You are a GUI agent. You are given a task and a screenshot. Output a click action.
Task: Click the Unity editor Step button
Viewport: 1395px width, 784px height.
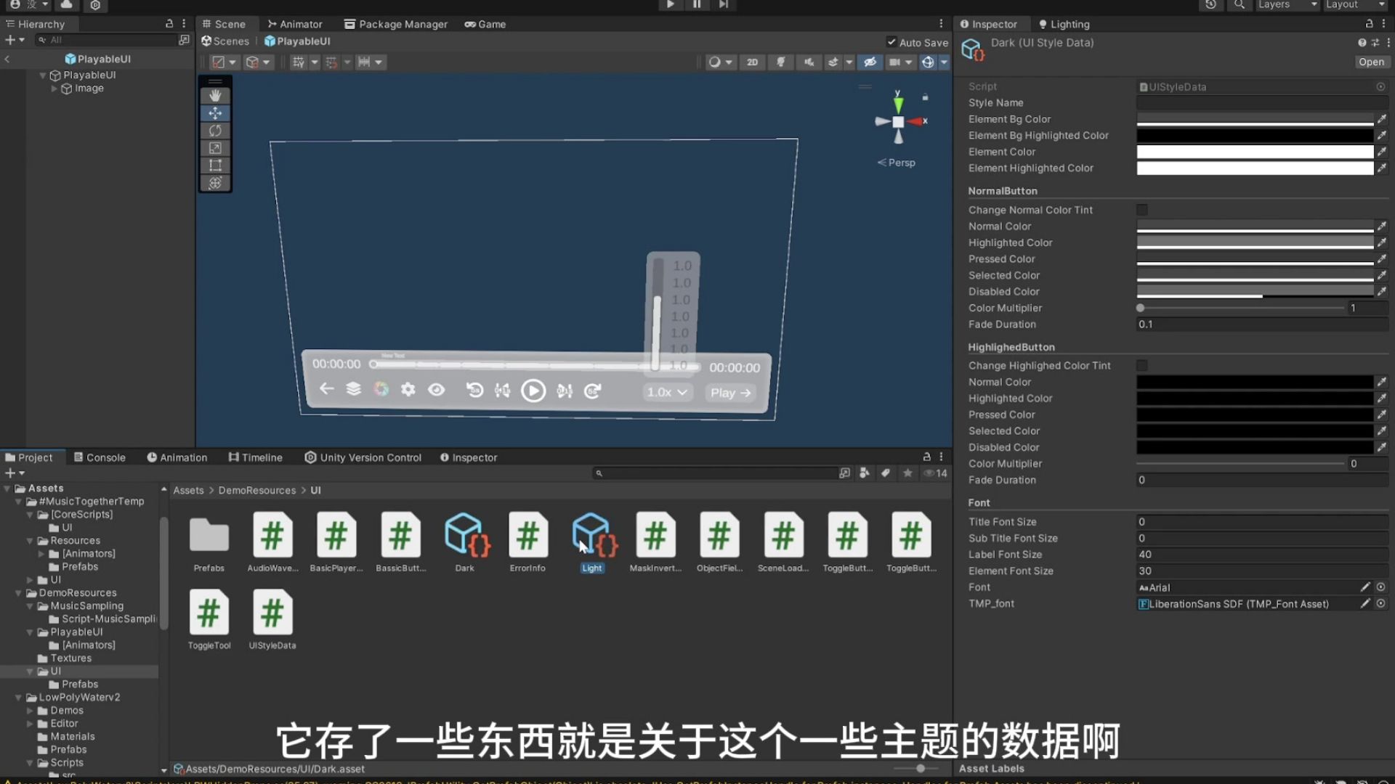(x=724, y=4)
